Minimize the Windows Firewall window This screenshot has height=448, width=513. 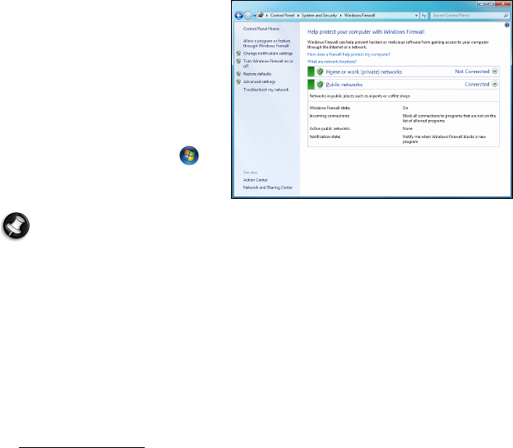pyautogui.click(x=482, y=3)
